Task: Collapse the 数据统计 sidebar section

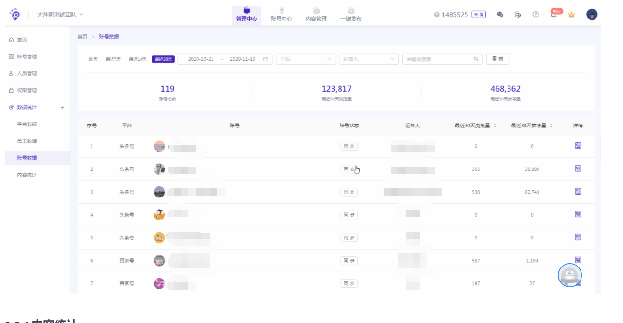Action: tap(36, 107)
